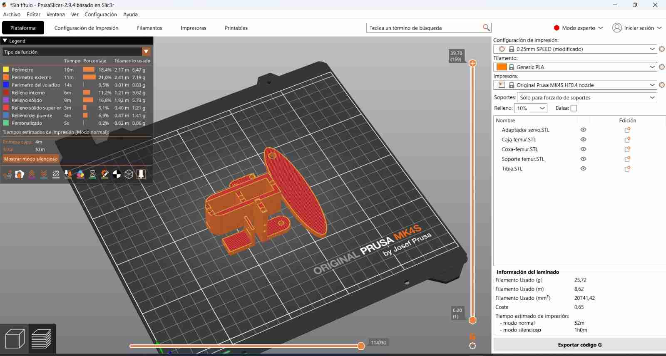The image size is (666, 356).
Task: Open the Printables tab
Action: coord(236,28)
